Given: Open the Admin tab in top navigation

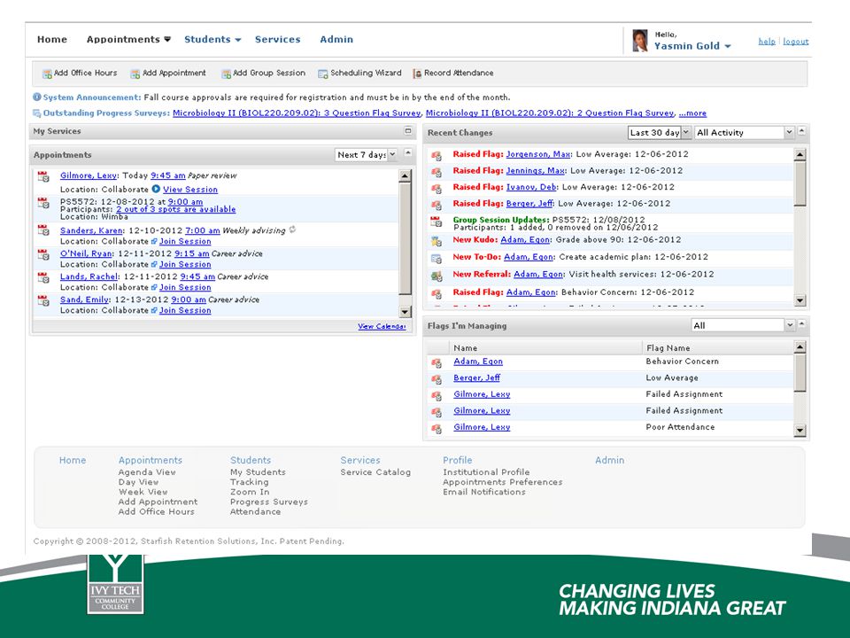Looking at the screenshot, I should [336, 39].
